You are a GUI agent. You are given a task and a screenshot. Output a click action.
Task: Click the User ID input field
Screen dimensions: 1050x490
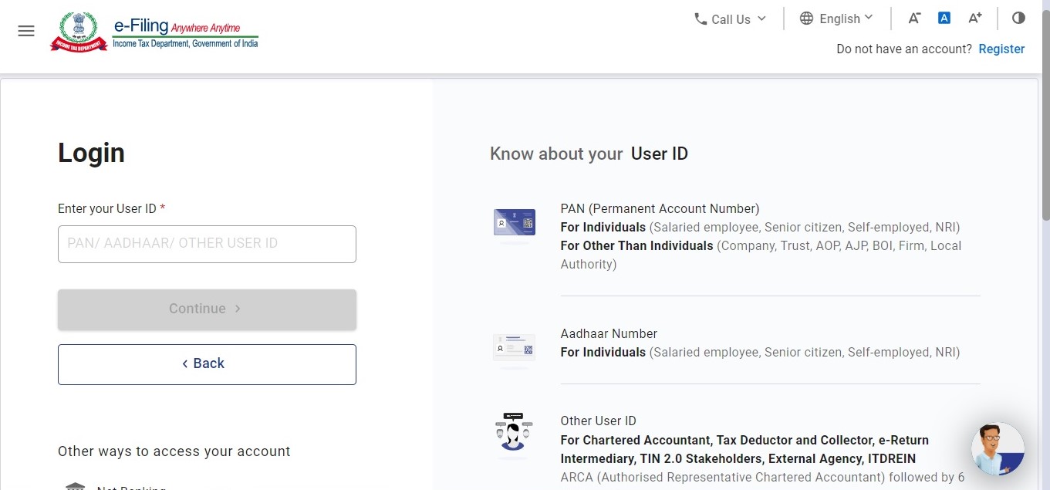pyautogui.click(x=207, y=244)
